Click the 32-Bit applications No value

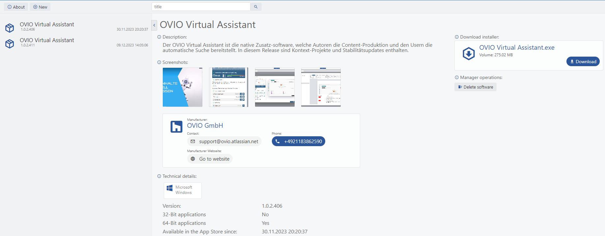click(x=265, y=214)
